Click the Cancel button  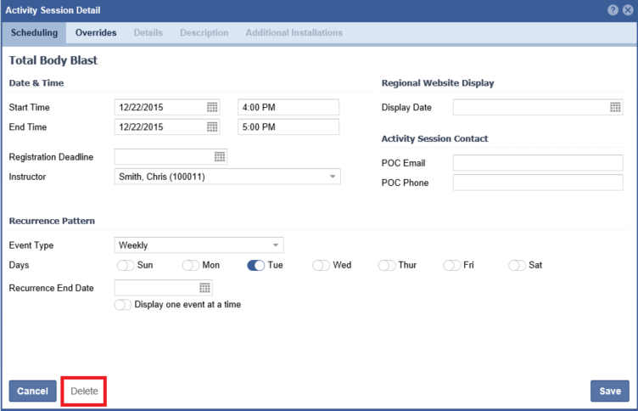(x=32, y=391)
